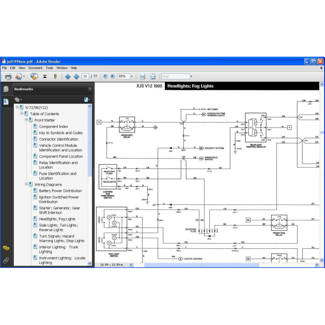This screenshot has height=325, width=325.
Task: Select Ignition Switched Power Distribution bookmark
Action: pos(59,199)
